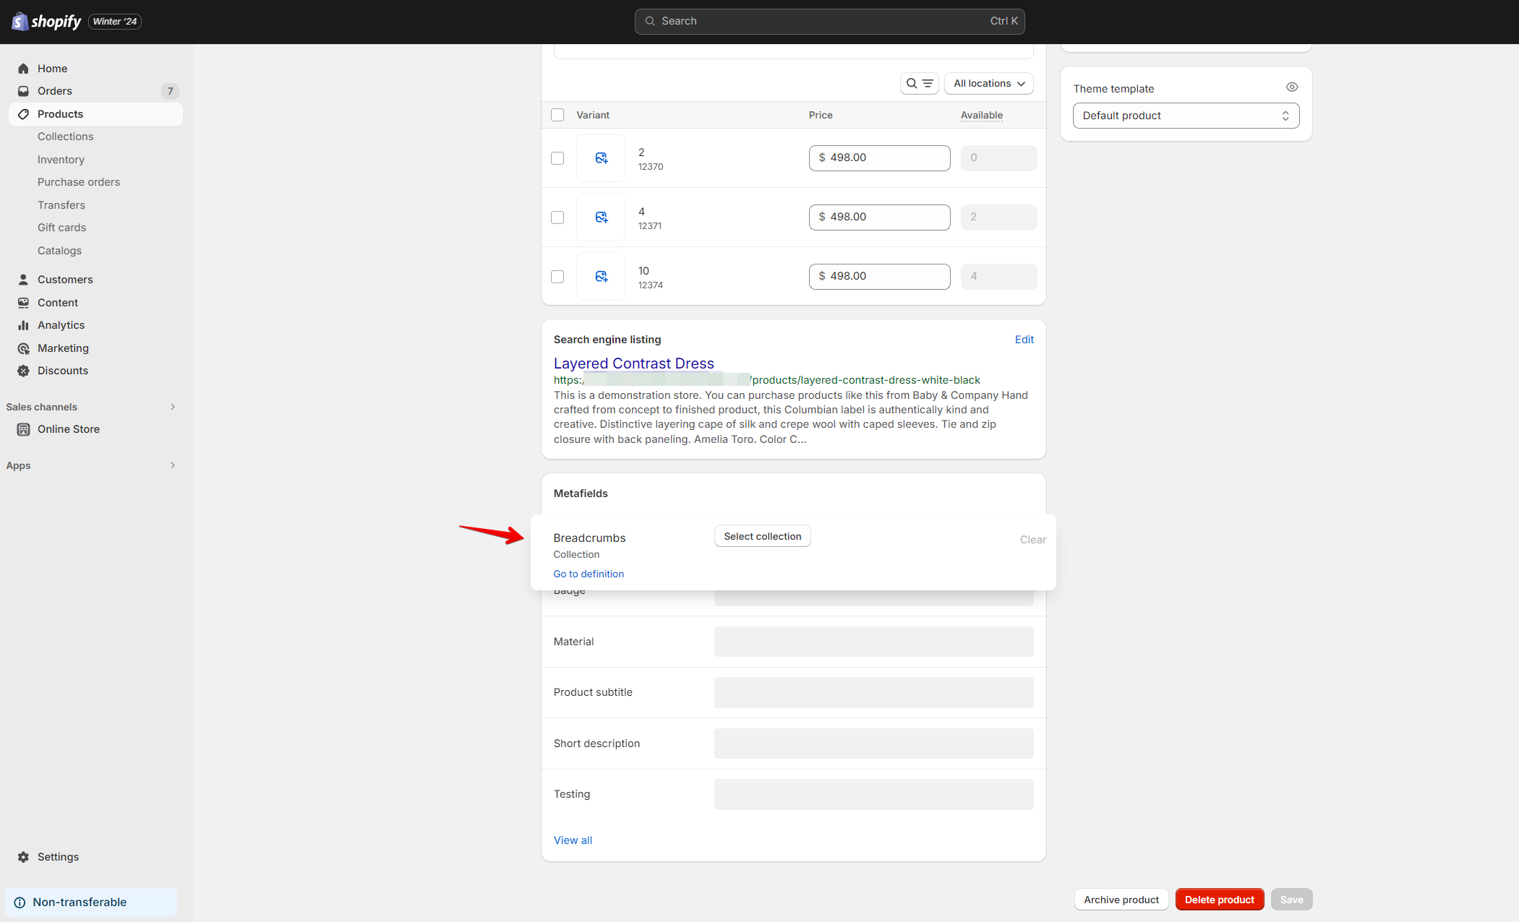Click the Delete product button
The width and height of the screenshot is (1519, 922).
(x=1219, y=900)
